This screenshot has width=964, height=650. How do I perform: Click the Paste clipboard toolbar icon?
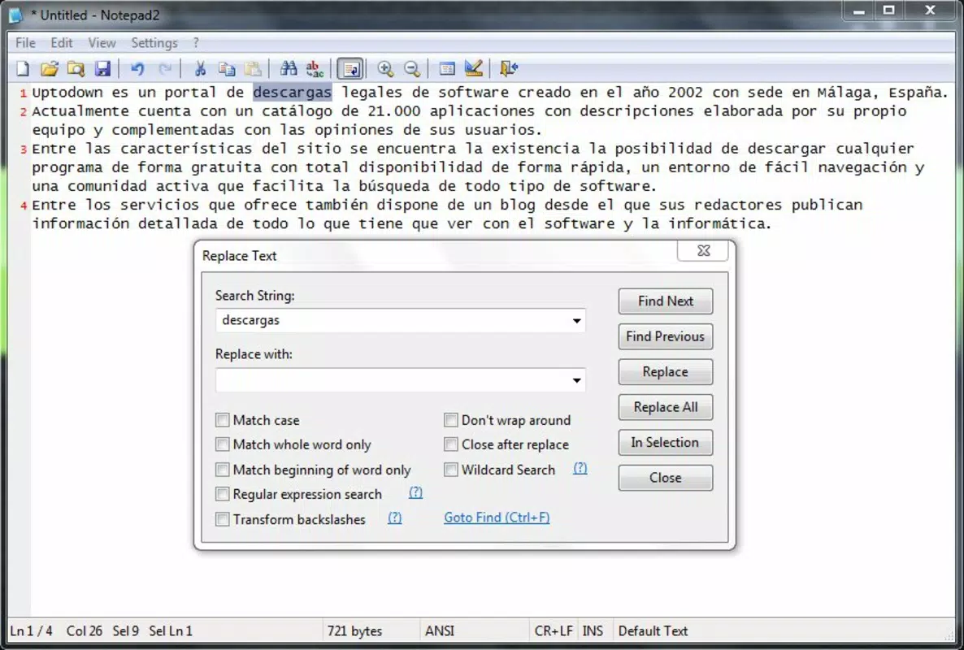[x=253, y=68]
